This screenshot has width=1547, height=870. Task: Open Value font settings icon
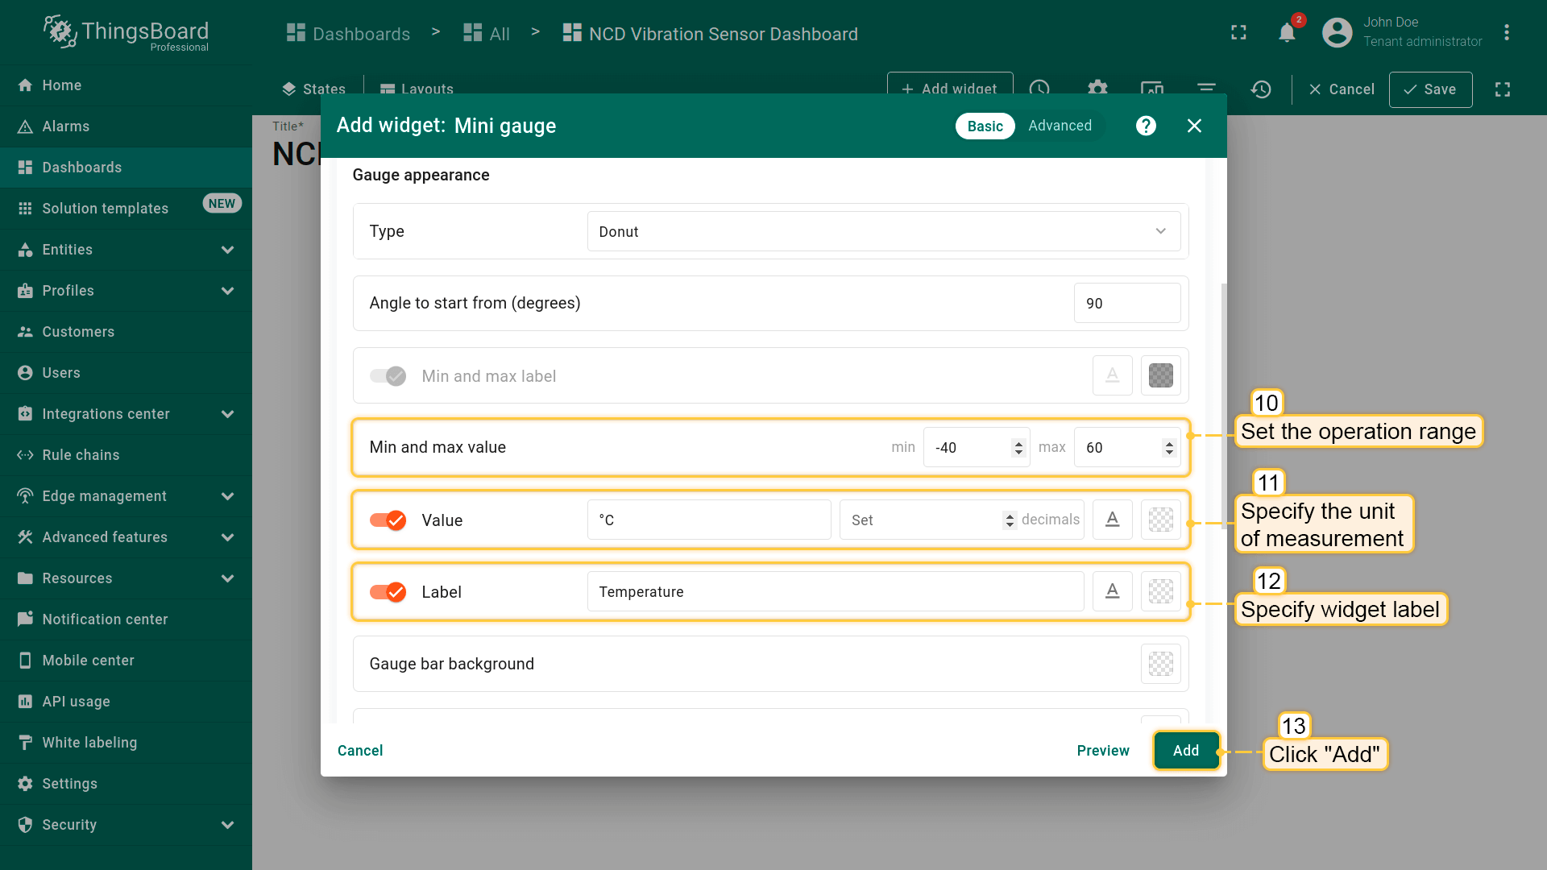click(x=1112, y=520)
